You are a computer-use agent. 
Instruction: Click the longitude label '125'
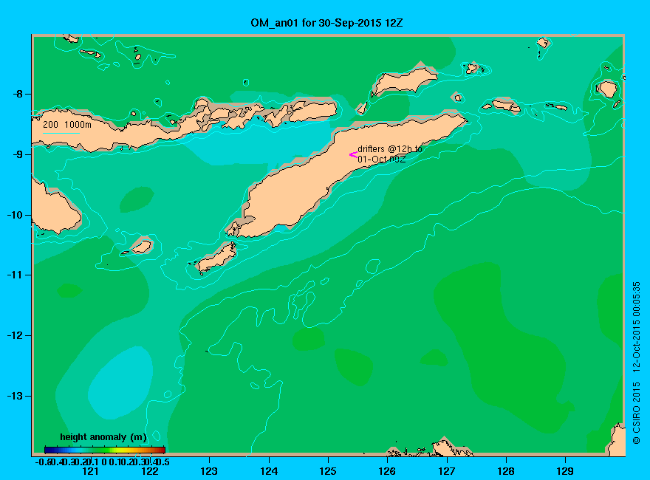click(328, 471)
